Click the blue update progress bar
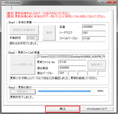The image size is (118, 114). (x=65, y=91)
